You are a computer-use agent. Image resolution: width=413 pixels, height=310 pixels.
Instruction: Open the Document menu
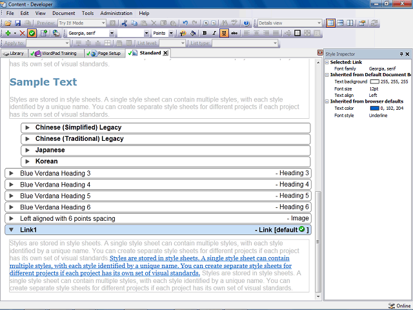(63, 13)
